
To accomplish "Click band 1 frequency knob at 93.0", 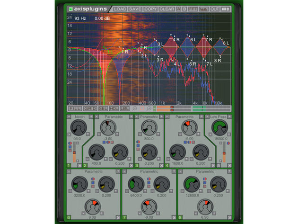I will (79, 127).
